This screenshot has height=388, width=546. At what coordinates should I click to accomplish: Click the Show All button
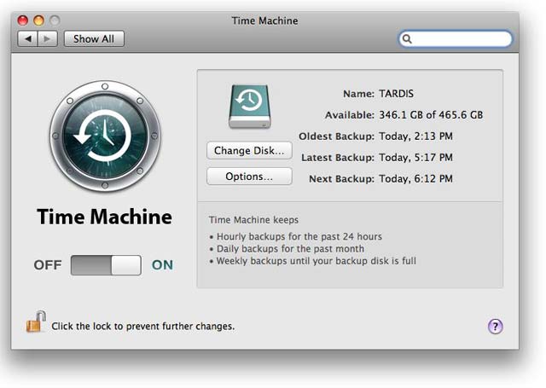click(94, 38)
